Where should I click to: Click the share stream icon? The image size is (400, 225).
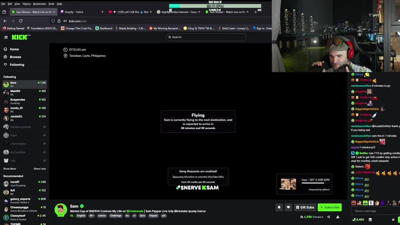[328, 217]
